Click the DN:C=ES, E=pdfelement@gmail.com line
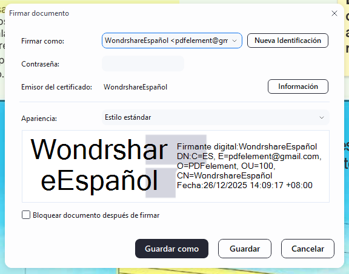349x274 pixels. point(249,157)
